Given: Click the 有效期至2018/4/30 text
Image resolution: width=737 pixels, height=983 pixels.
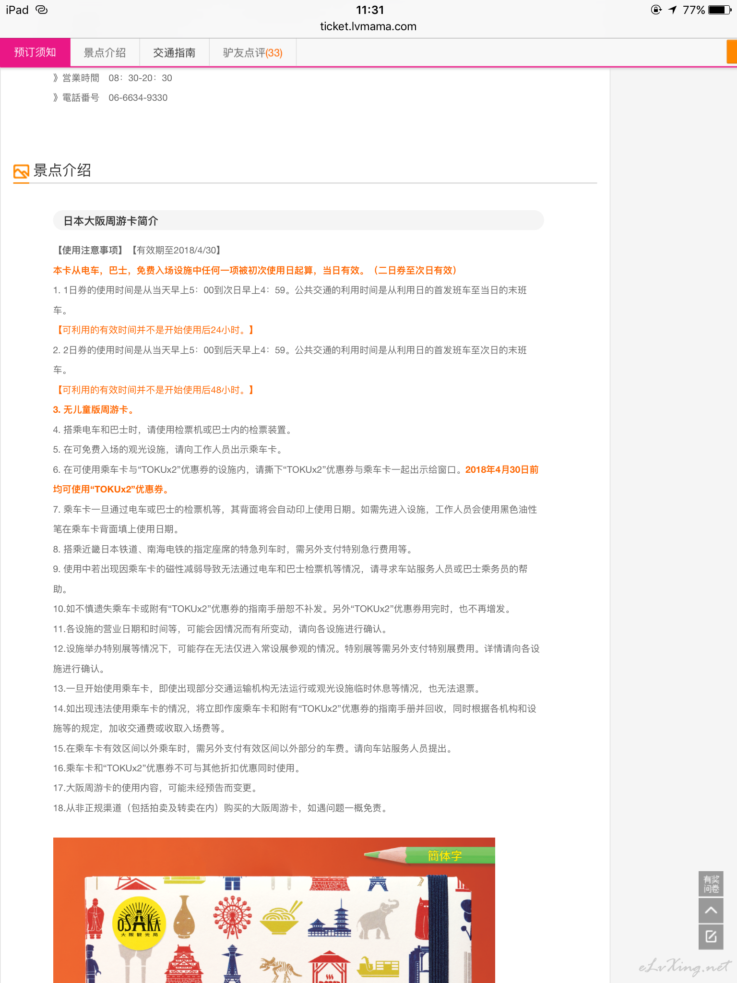Looking at the screenshot, I should tap(176, 250).
